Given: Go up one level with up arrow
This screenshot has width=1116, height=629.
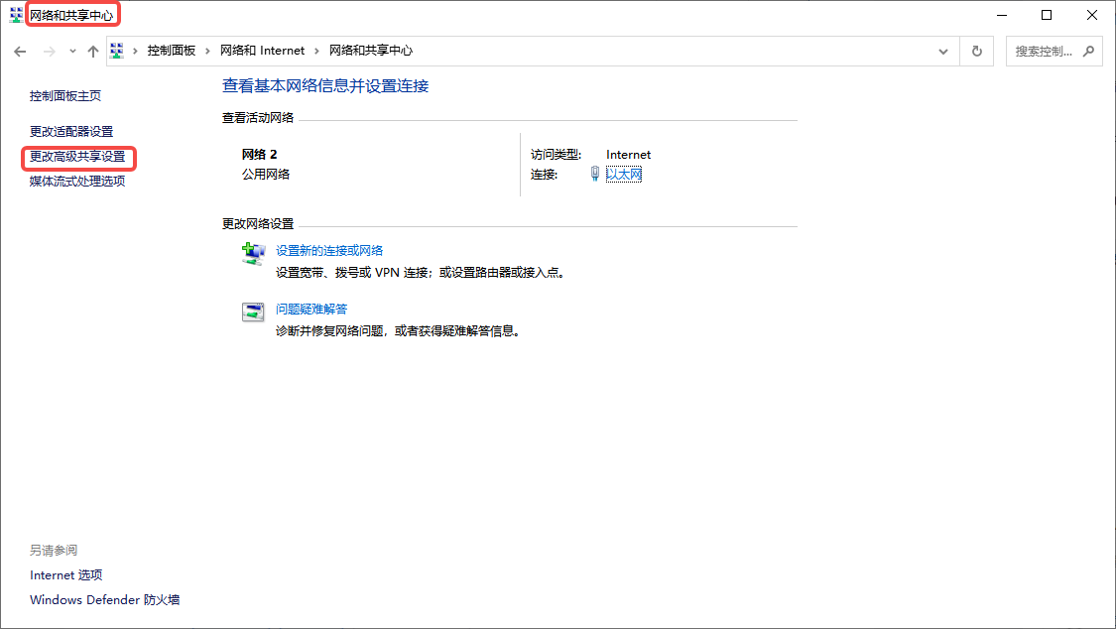Looking at the screenshot, I should (x=93, y=52).
